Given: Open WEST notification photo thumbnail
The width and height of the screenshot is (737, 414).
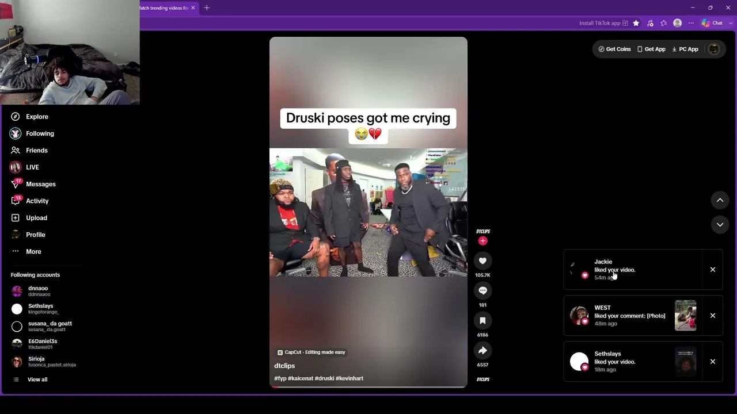Looking at the screenshot, I should point(685,316).
